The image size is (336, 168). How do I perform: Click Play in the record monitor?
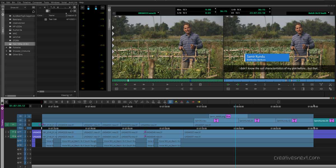point(279,84)
